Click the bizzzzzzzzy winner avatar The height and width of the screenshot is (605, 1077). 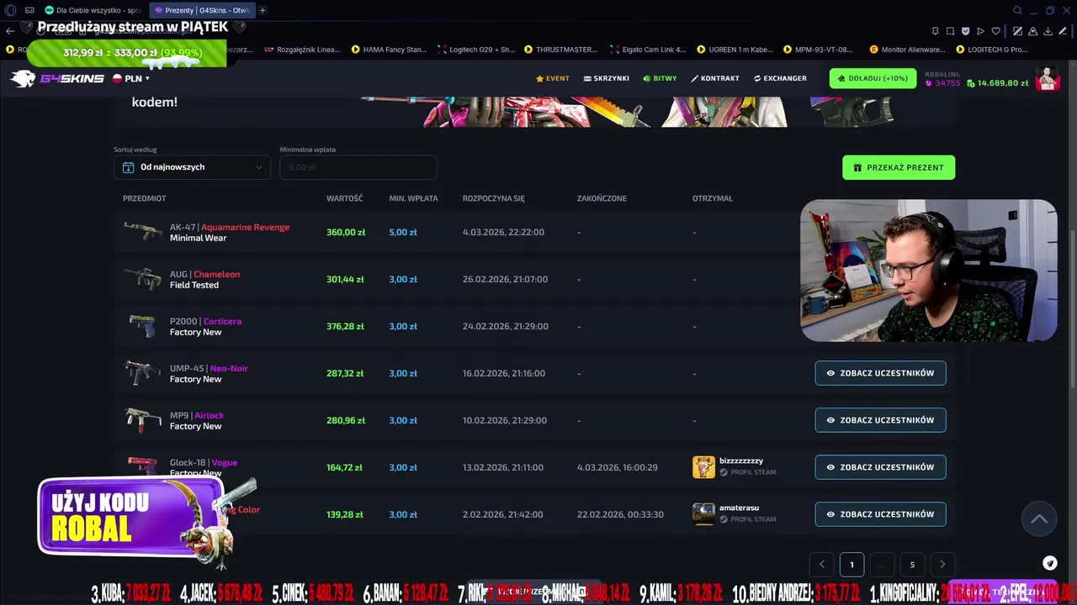tap(703, 467)
